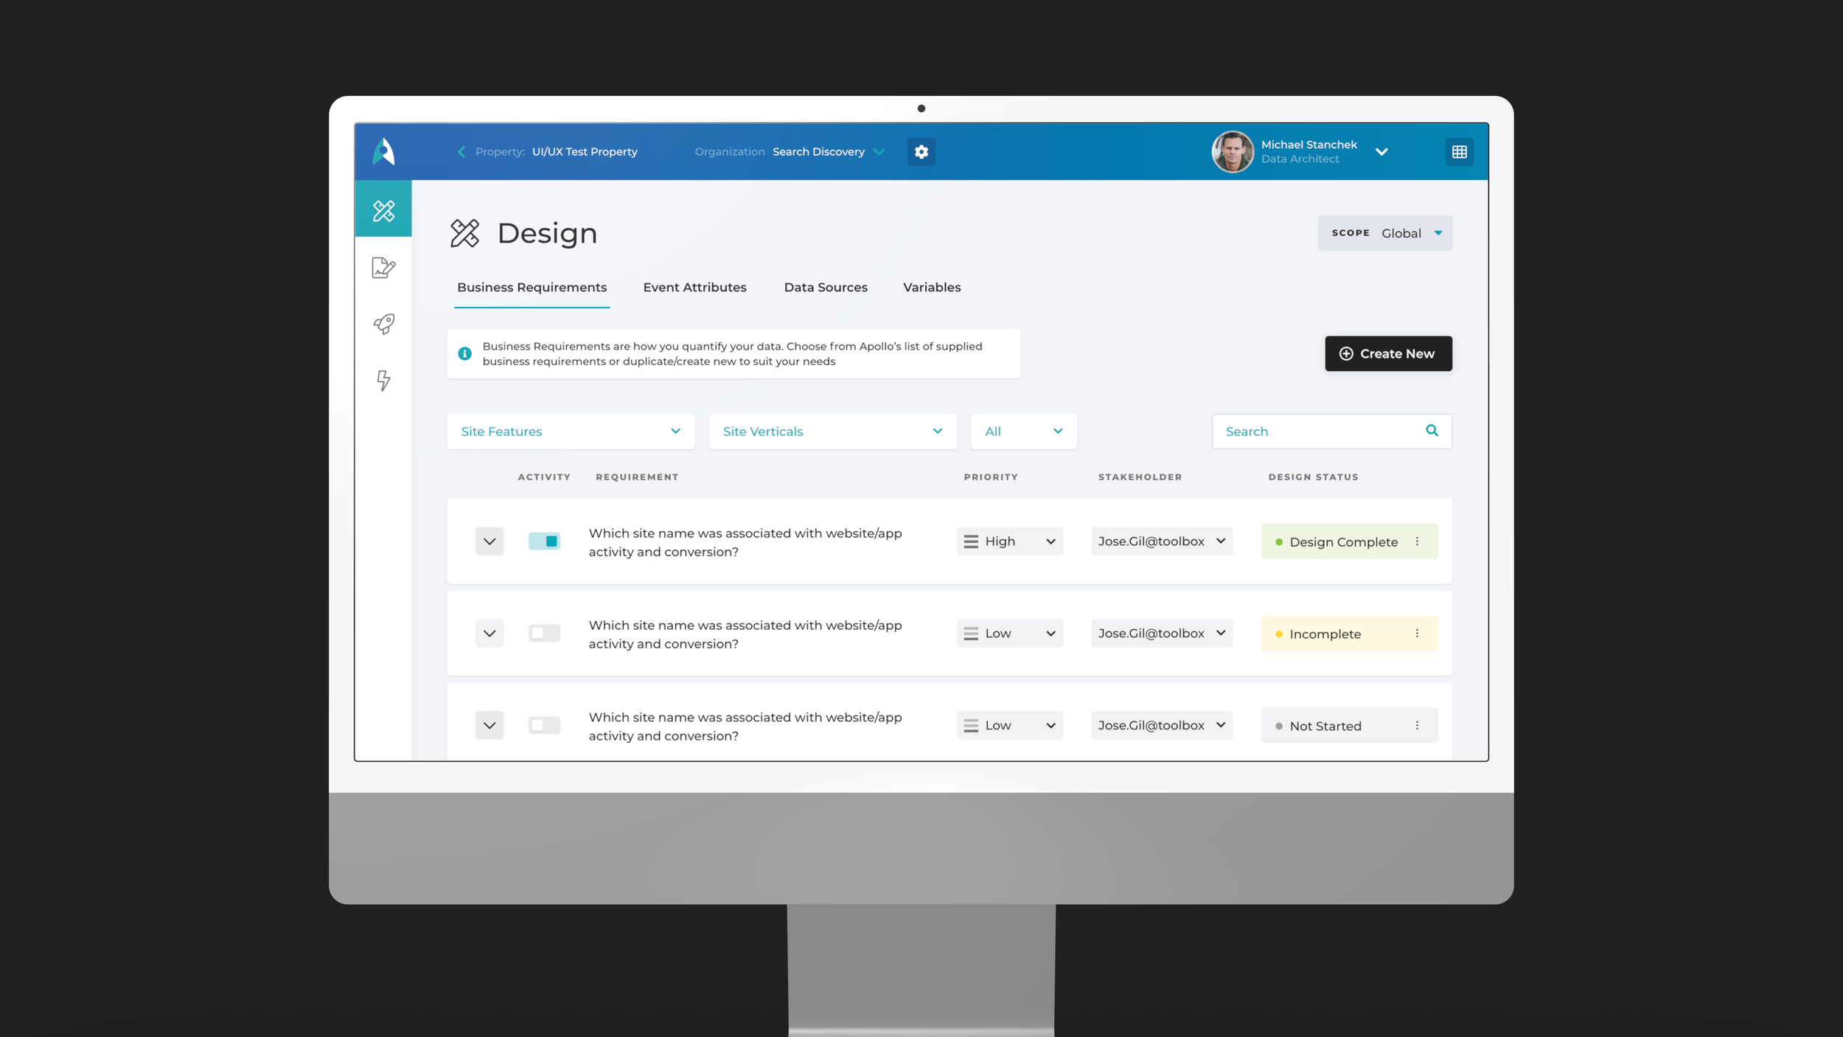This screenshot has width=1843, height=1037.
Task: Enable activity toggle on Not Started row
Action: click(544, 726)
